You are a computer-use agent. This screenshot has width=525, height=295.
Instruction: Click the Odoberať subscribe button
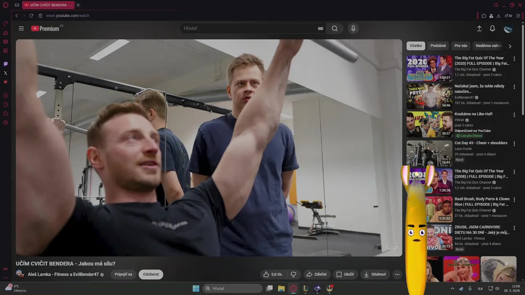151,274
